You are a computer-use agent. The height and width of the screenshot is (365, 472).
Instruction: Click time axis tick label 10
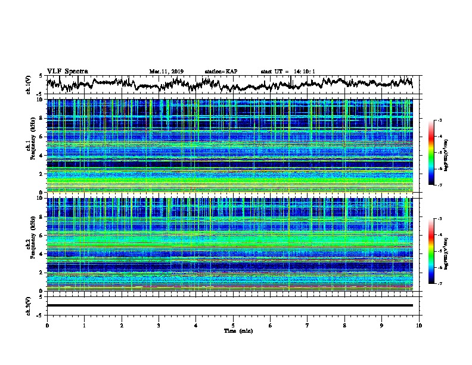click(x=419, y=326)
